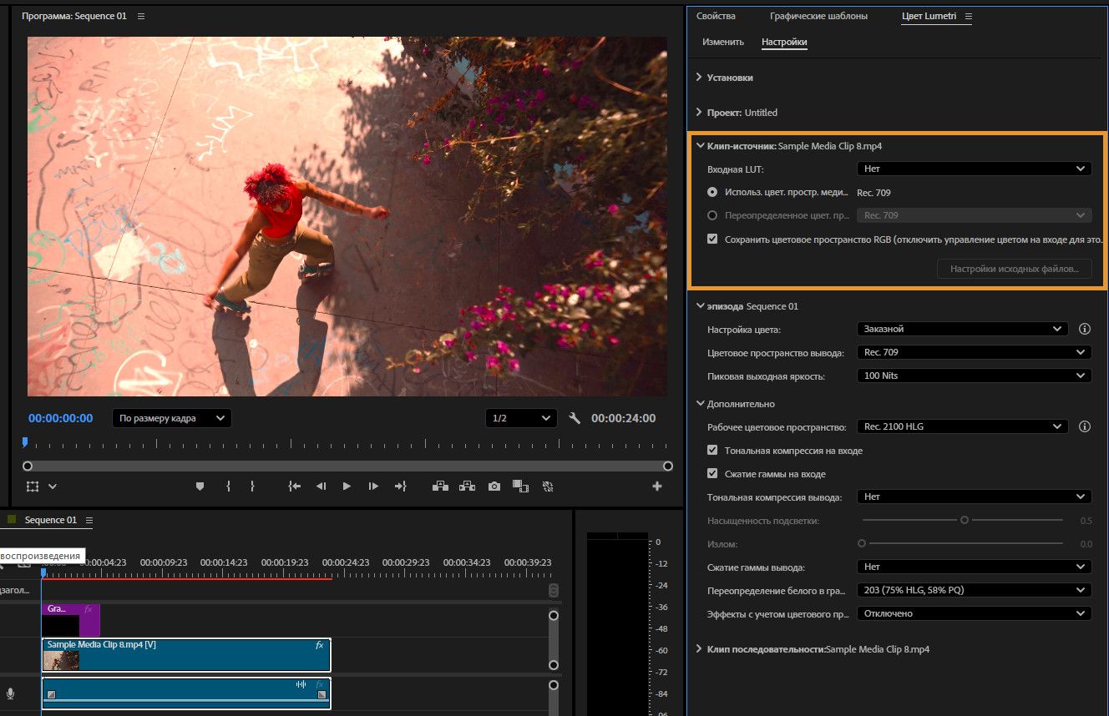This screenshot has height=716, width=1109.
Task: Open the Рабочее цветовое пространство dropdown
Action: (962, 426)
